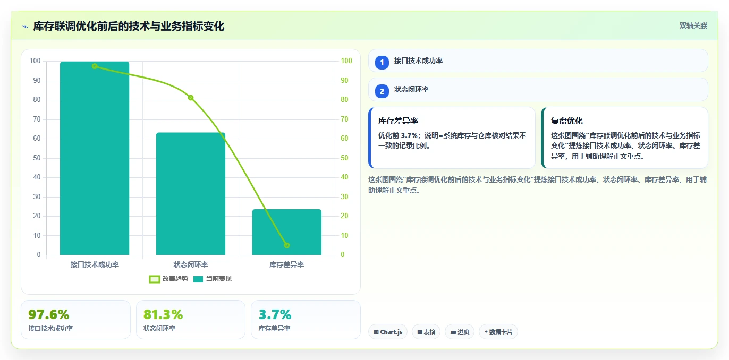
Task: Click the icon in Chart.js tag
Action: 376,332
